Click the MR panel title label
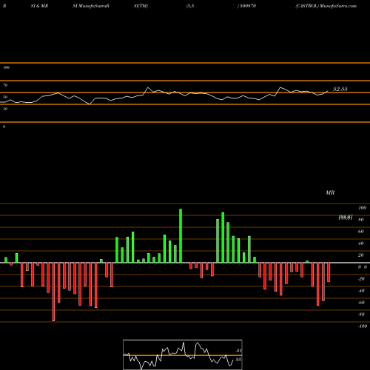 pos(330,192)
